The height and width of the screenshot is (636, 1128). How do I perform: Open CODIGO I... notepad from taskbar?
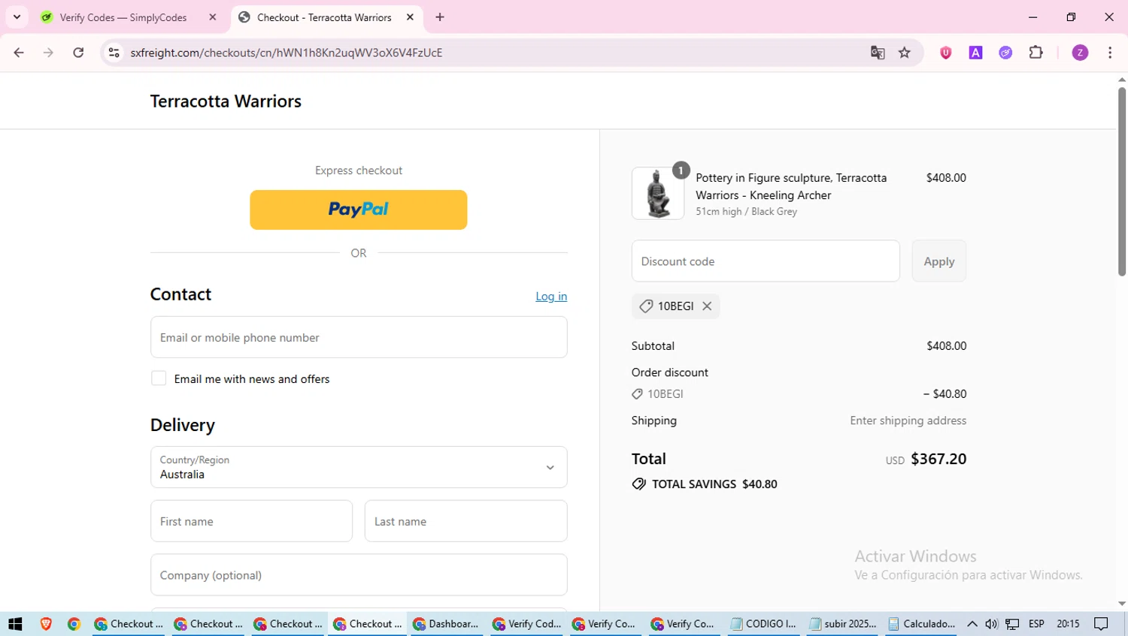pyautogui.click(x=763, y=624)
